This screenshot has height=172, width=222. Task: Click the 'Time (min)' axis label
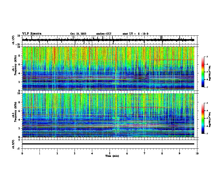112,156
